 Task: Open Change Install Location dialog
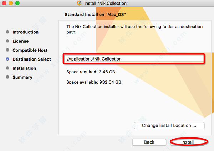tap(169, 125)
